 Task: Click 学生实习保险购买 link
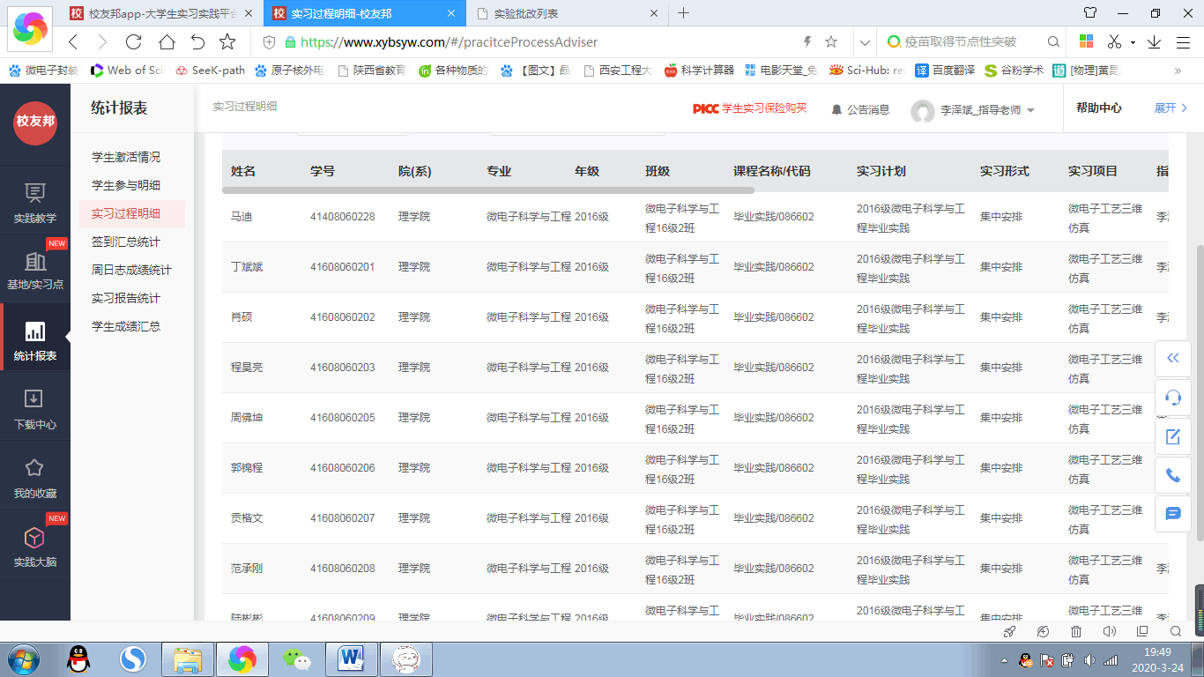tap(763, 108)
